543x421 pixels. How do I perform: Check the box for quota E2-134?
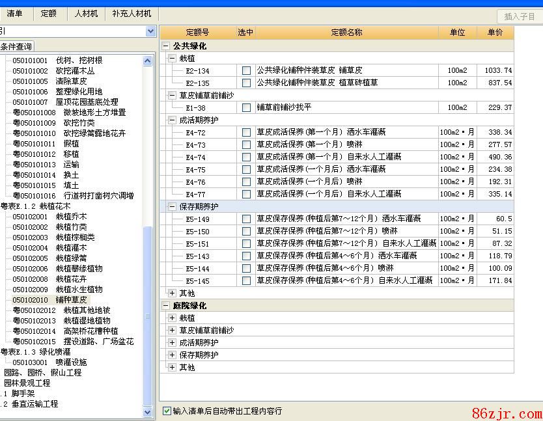[246, 70]
